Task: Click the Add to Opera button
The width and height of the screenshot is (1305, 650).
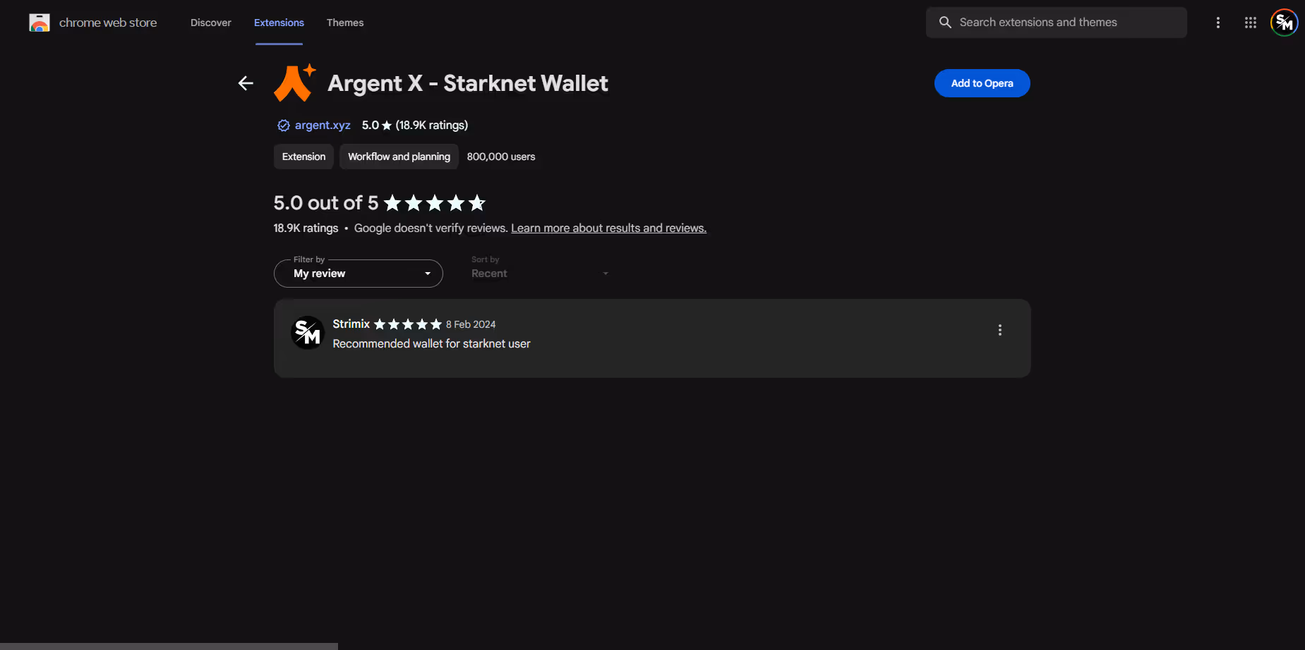Action: [982, 83]
